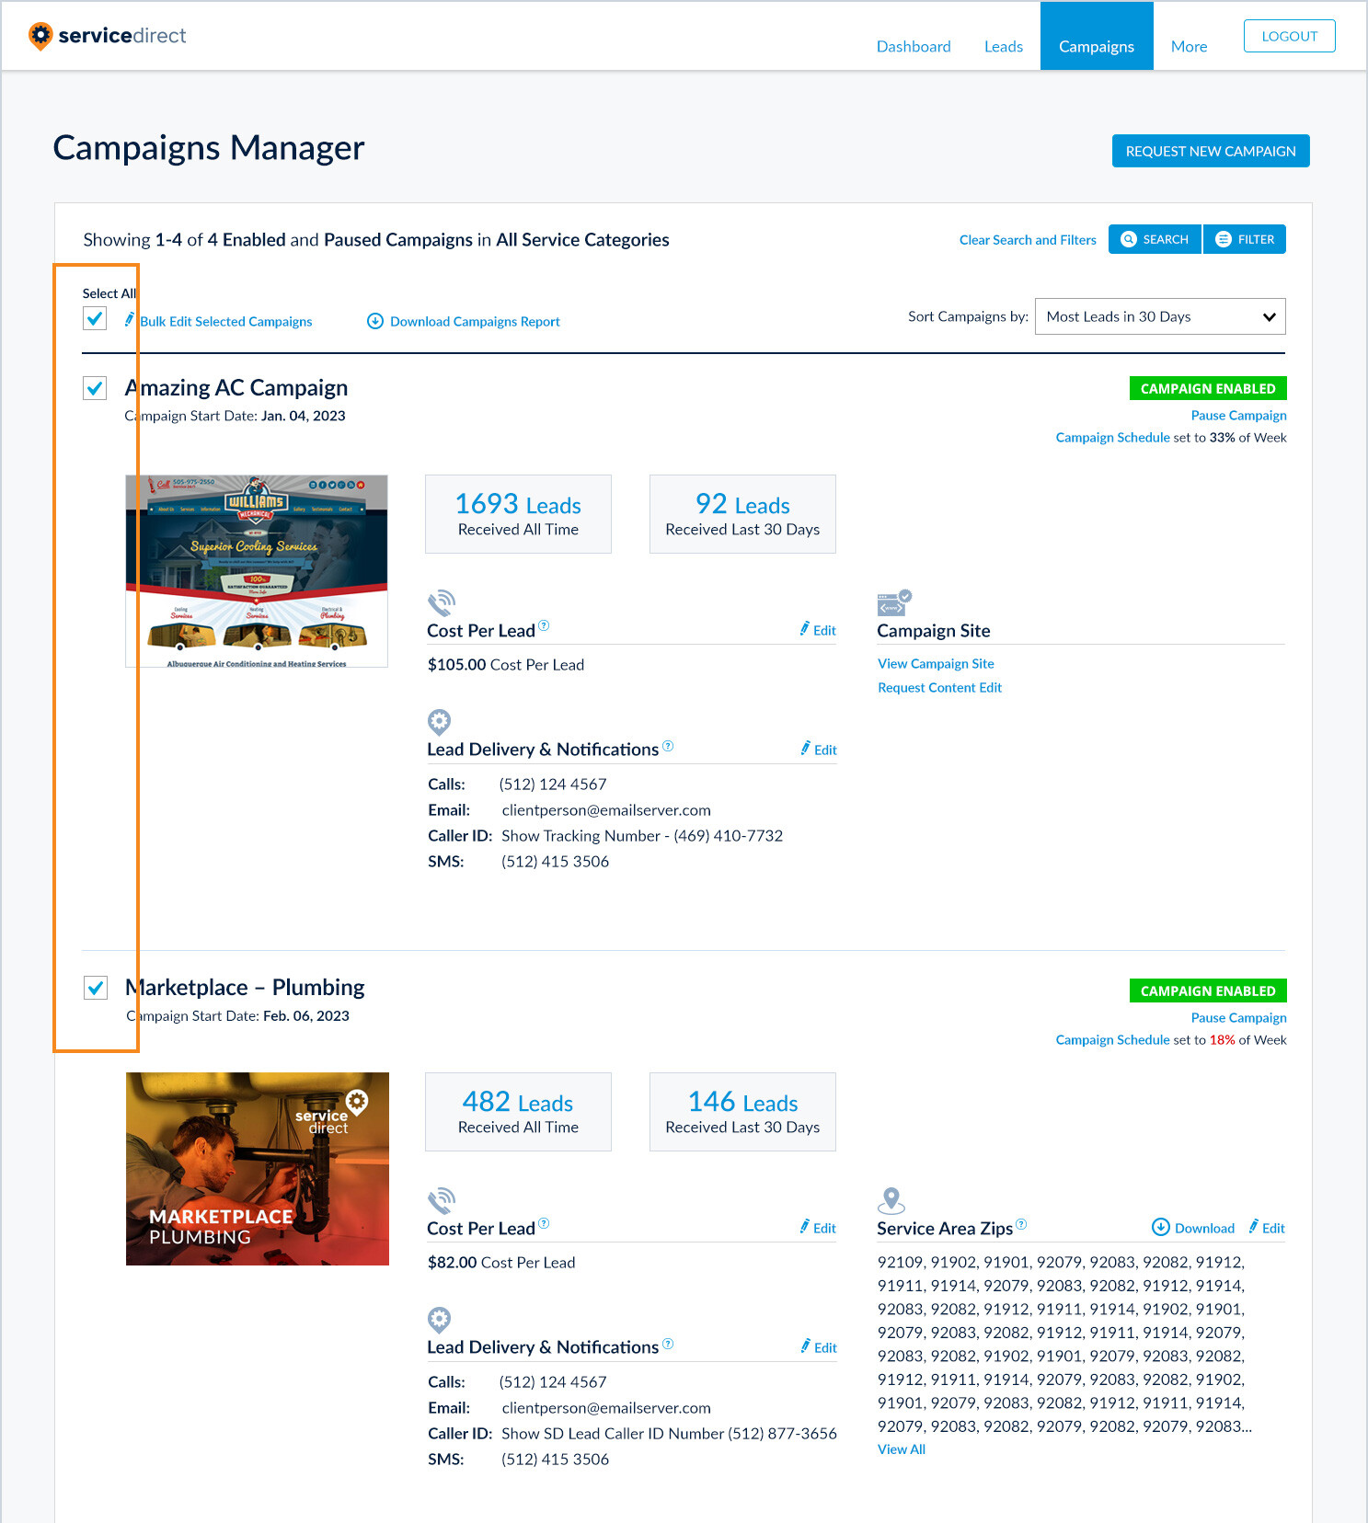This screenshot has width=1368, height=1523.
Task: Toggle the Select All checkbox
Action: tap(95, 318)
